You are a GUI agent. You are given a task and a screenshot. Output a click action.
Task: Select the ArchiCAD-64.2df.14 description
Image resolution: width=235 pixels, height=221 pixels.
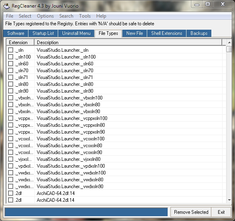click(x=56, y=193)
